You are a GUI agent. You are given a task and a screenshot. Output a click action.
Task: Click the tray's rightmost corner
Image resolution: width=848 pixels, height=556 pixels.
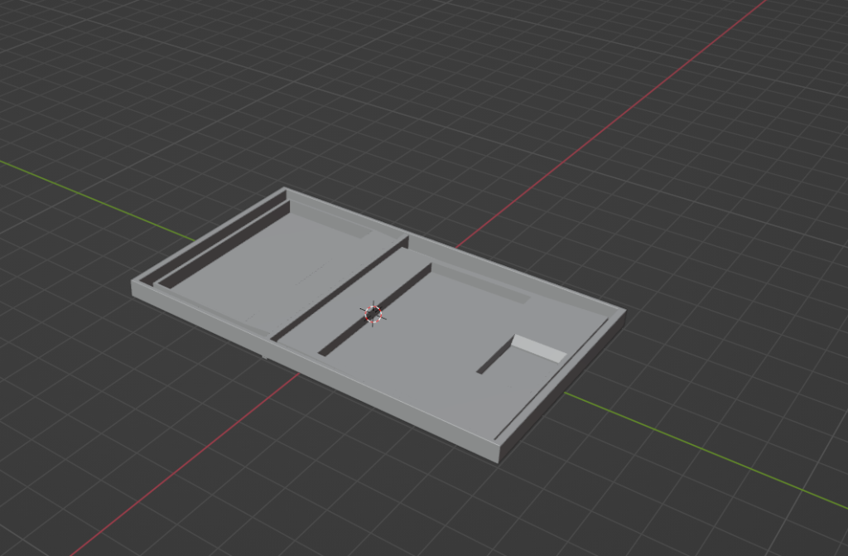point(624,312)
